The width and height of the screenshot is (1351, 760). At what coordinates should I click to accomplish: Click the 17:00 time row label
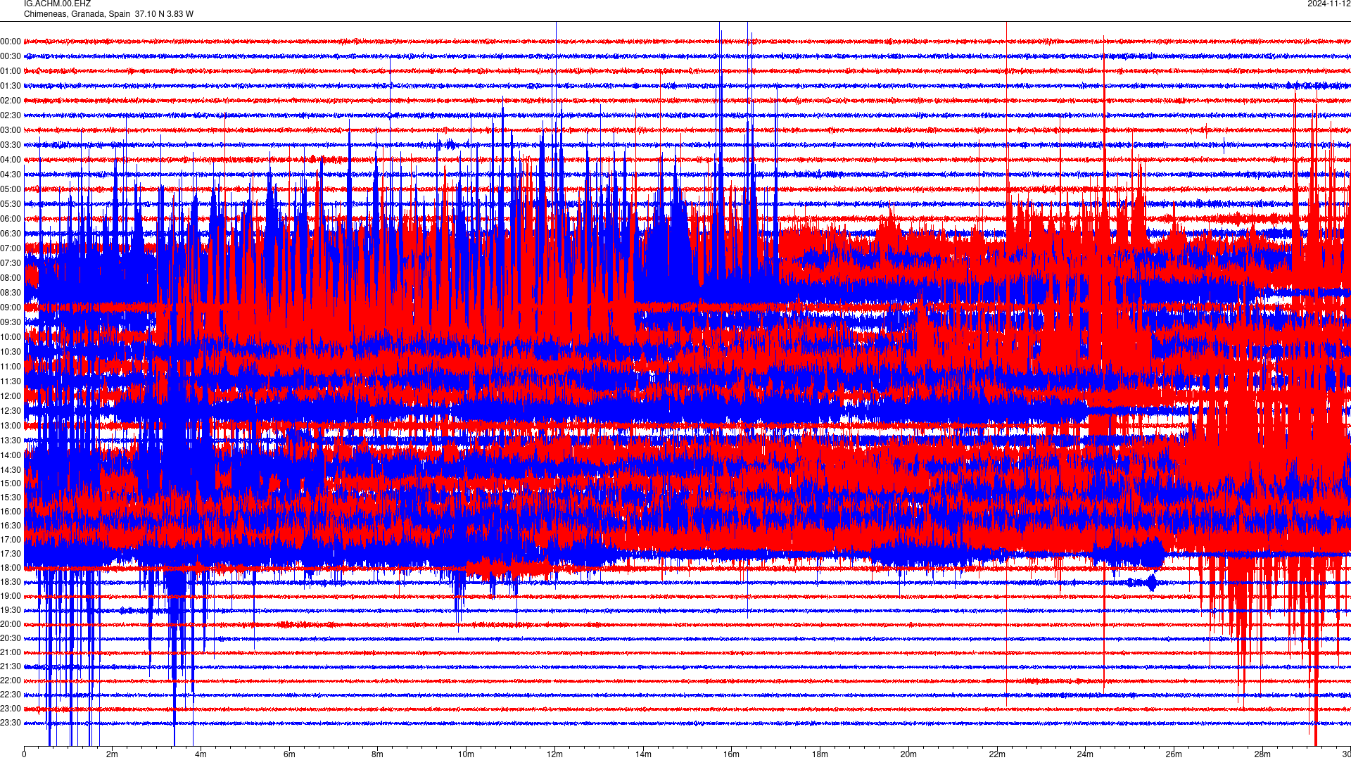pyautogui.click(x=11, y=540)
